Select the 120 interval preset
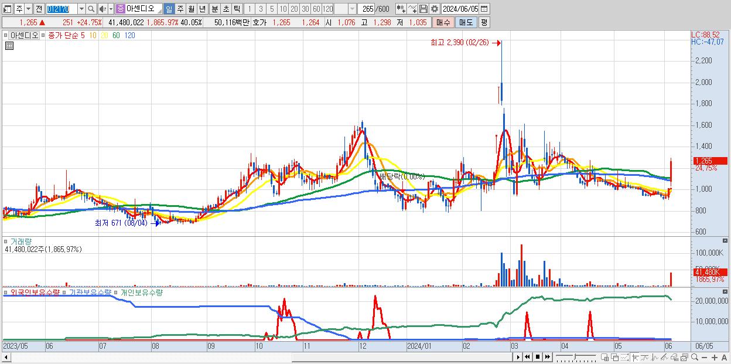The height and width of the screenshot is (364, 731). (x=327, y=9)
